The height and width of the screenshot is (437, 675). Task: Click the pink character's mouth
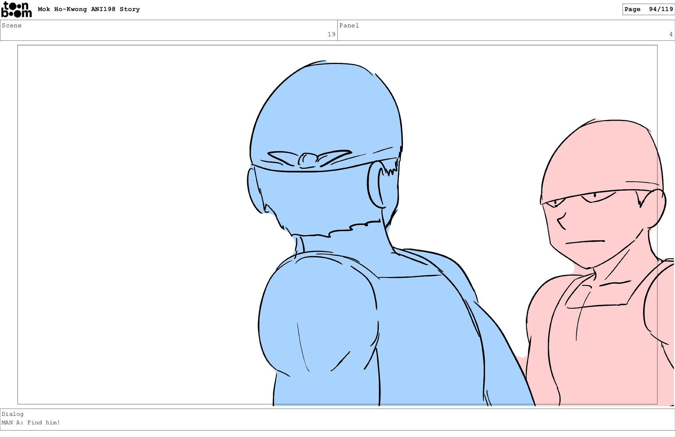click(585, 242)
